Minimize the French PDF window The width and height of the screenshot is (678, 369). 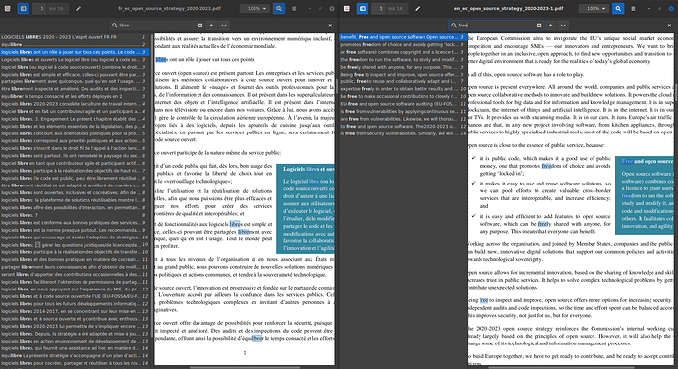(310, 8)
